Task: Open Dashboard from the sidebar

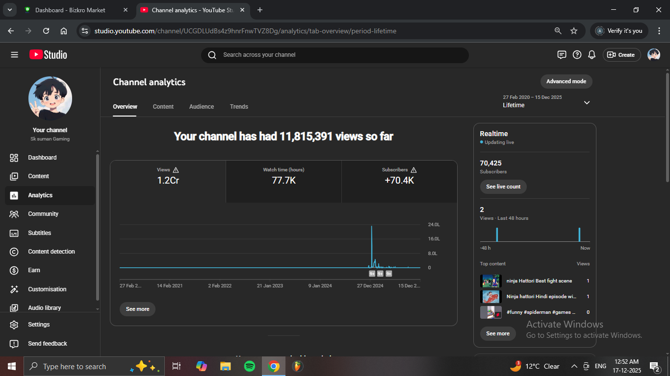Action: [x=42, y=158]
